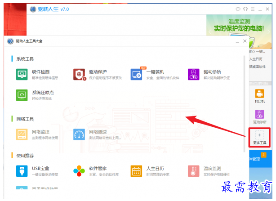Click the 一键设备驱动修复 description text

tap(45, 174)
